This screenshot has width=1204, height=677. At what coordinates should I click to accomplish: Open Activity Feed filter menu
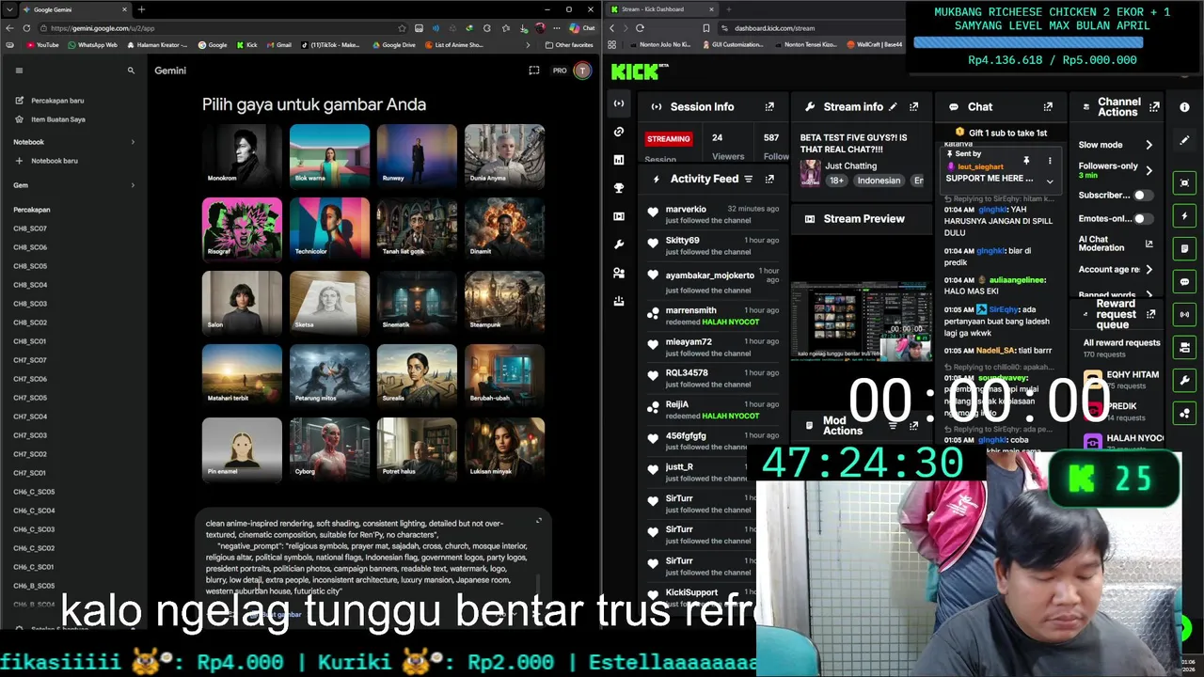(749, 179)
